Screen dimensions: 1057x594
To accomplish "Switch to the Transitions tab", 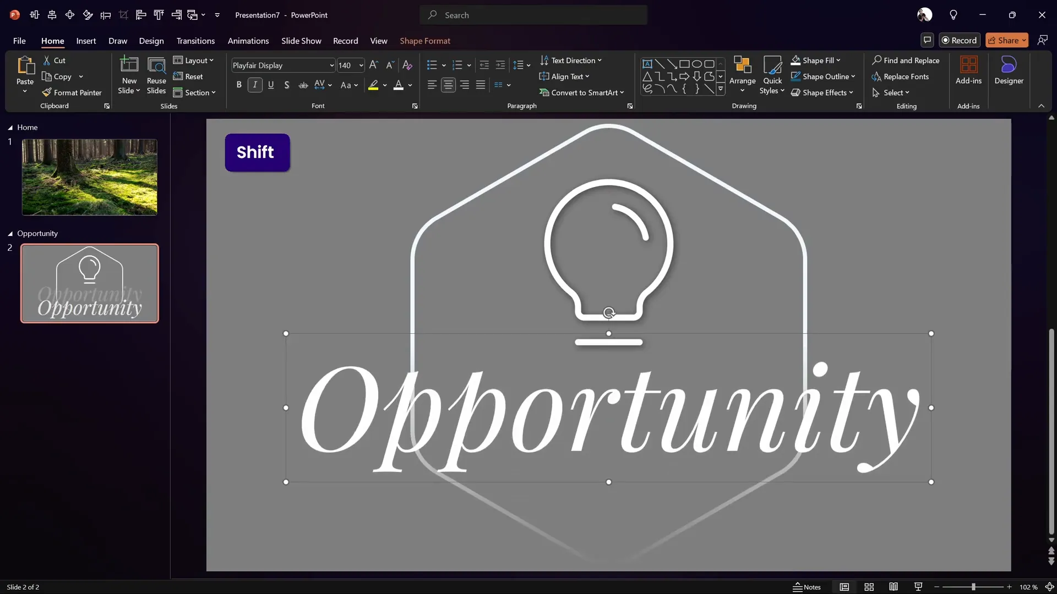I will coord(195,41).
